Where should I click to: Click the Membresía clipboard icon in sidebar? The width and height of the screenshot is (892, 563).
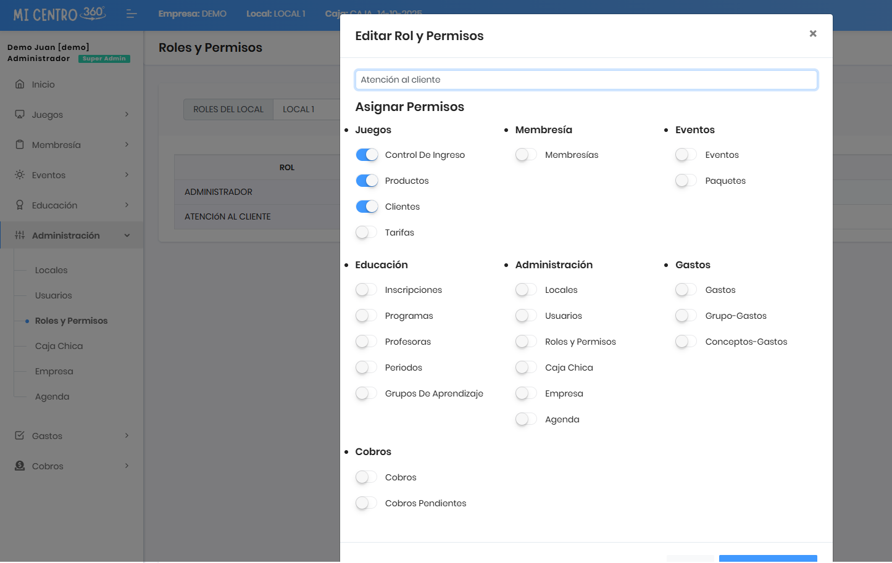pos(20,145)
